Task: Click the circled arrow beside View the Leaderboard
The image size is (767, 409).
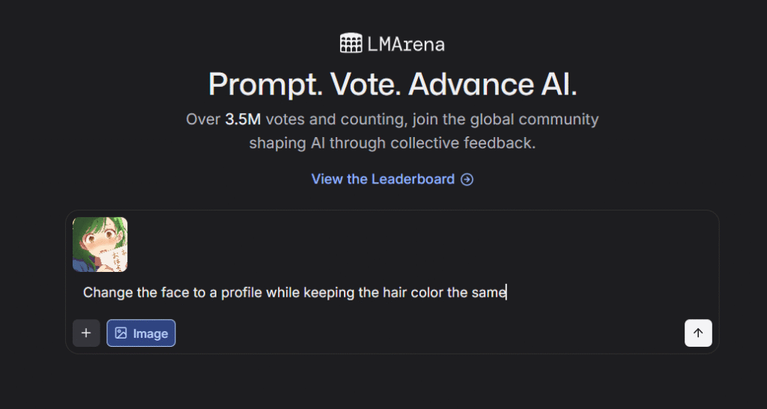Action: pos(467,180)
